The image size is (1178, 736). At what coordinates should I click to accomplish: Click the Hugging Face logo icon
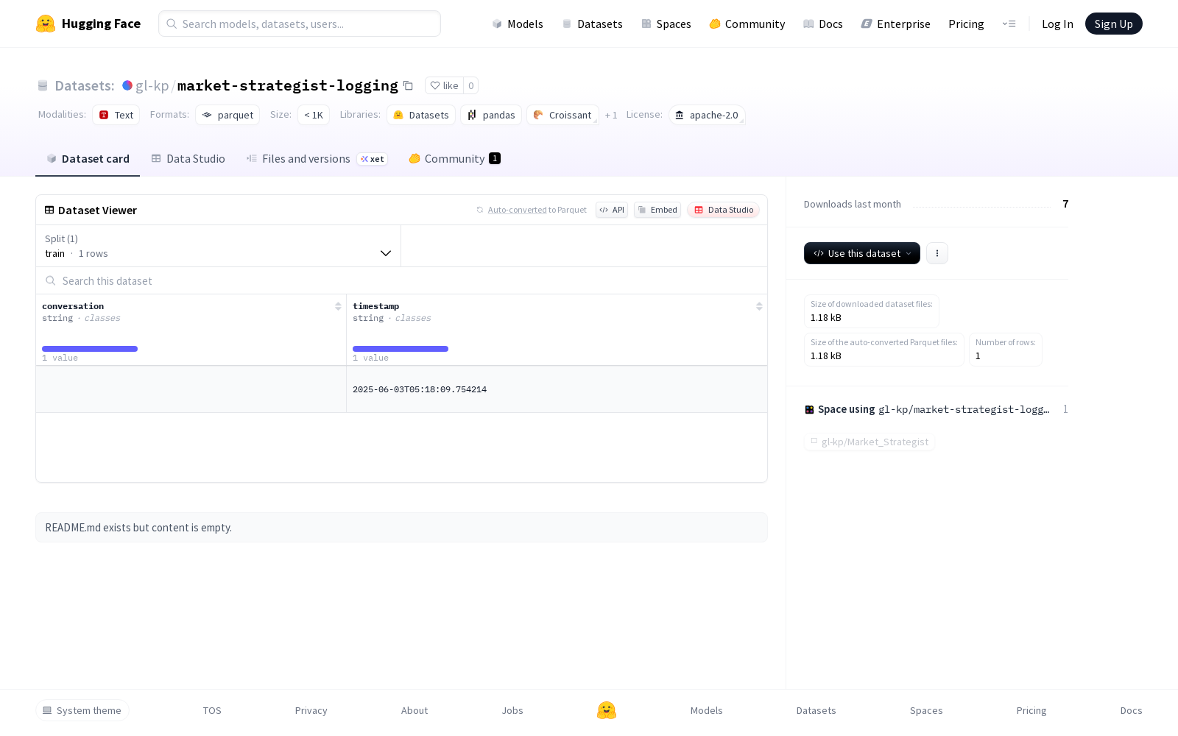46,24
